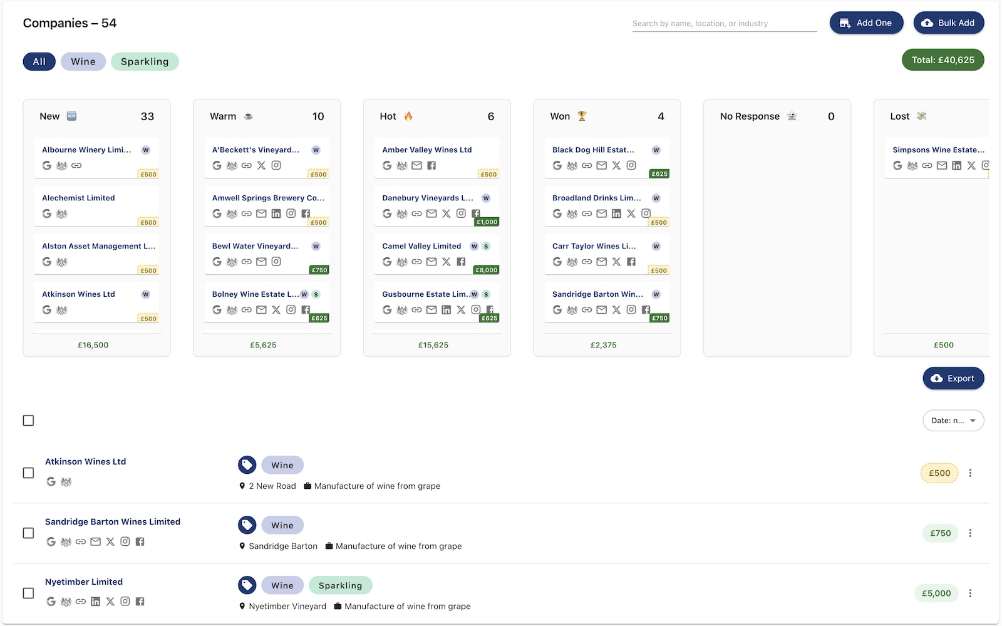The height and width of the screenshot is (626, 1002).
Task: Select the All filter chip
Action: 39,61
